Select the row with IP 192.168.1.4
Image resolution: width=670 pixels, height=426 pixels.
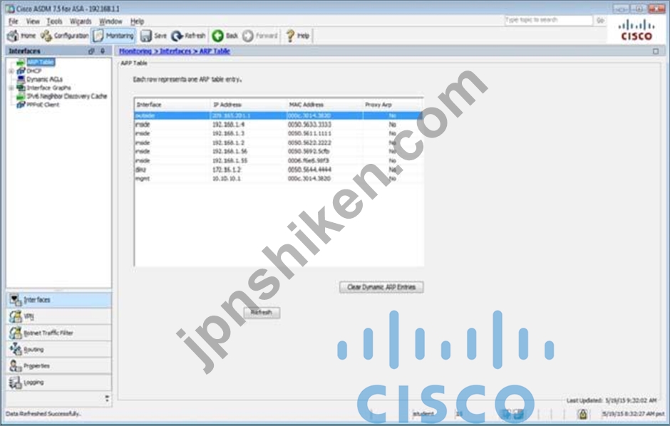point(278,125)
